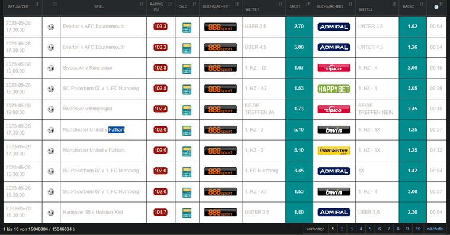Click the interwetten bookmaker logo
This screenshot has width=450, height=235.
tap(334, 151)
